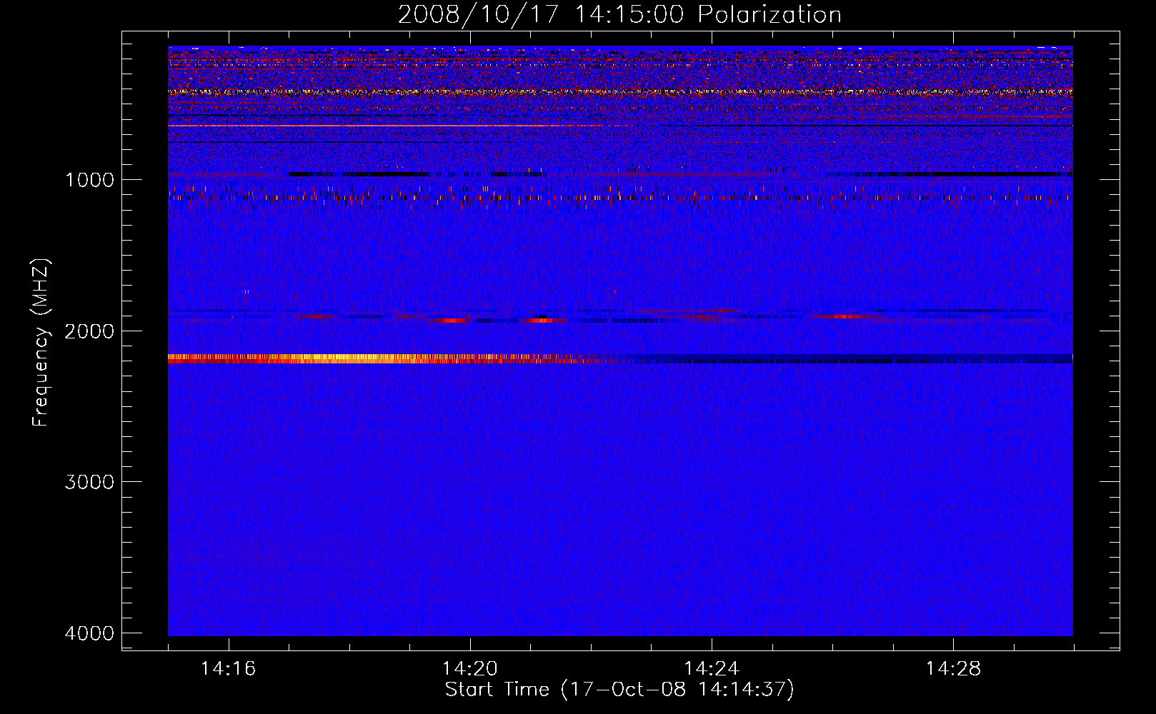Click the 14:16 time tick label
1156x714 pixels.
coord(229,668)
